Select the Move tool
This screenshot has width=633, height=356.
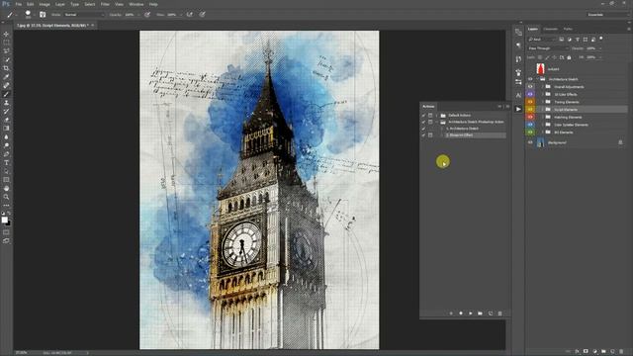click(x=6, y=34)
